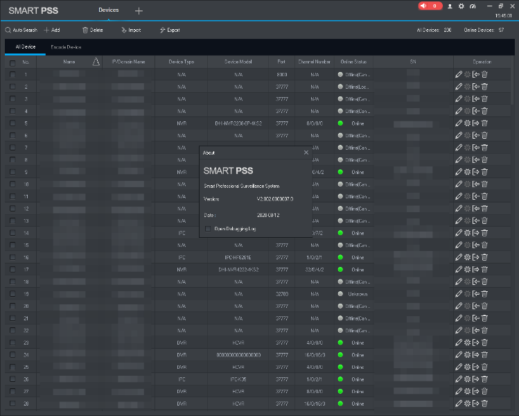
Task: Click the port 32783 cell in row 19
Action: coord(282,294)
